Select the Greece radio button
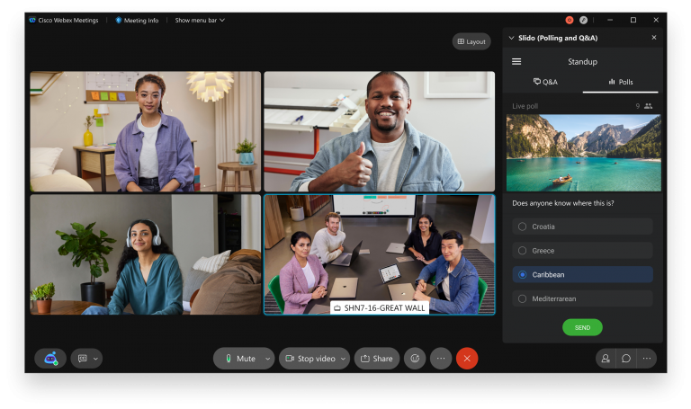This screenshot has width=691, height=409. pyautogui.click(x=522, y=251)
